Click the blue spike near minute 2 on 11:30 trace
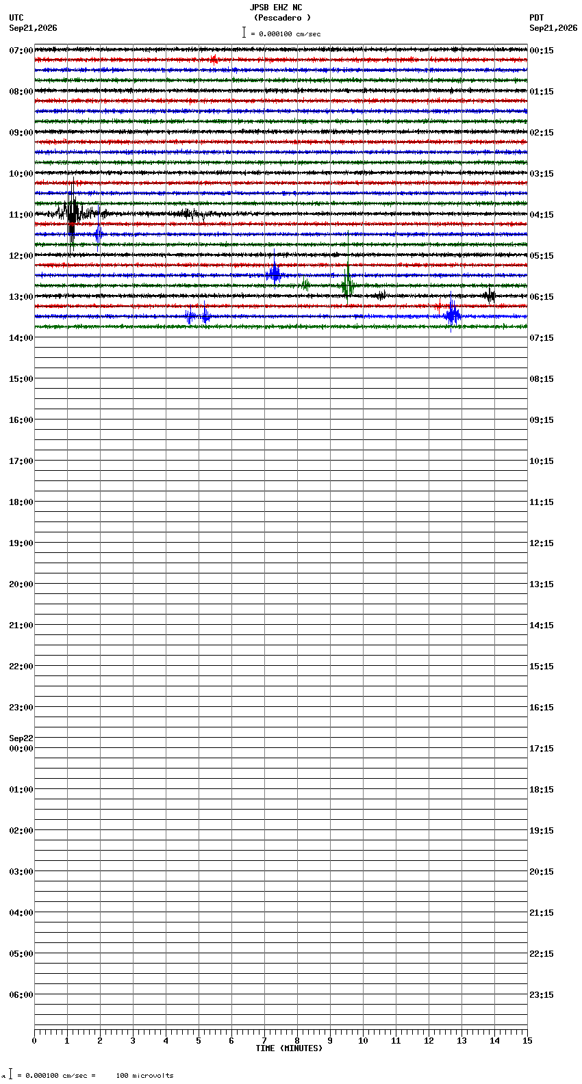This screenshot has width=582, height=1084. [x=99, y=234]
